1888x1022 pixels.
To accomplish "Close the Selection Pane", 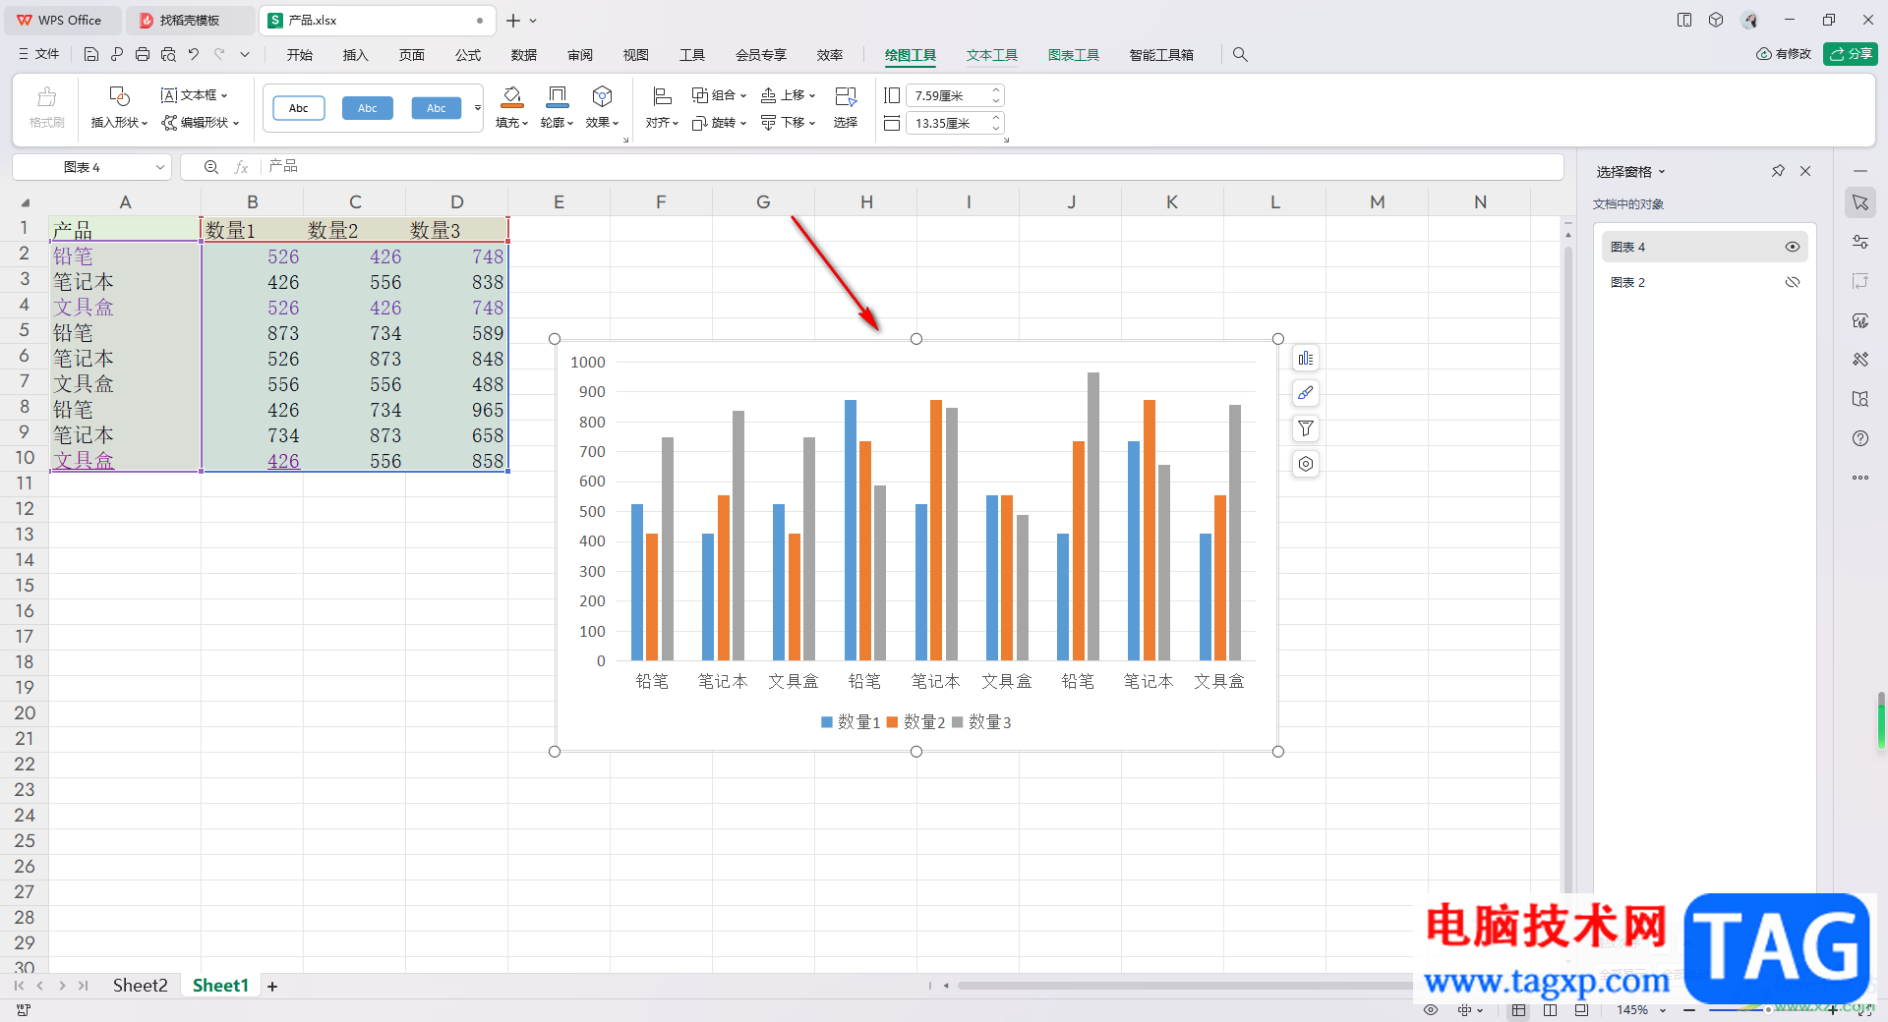I will click(1805, 171).
